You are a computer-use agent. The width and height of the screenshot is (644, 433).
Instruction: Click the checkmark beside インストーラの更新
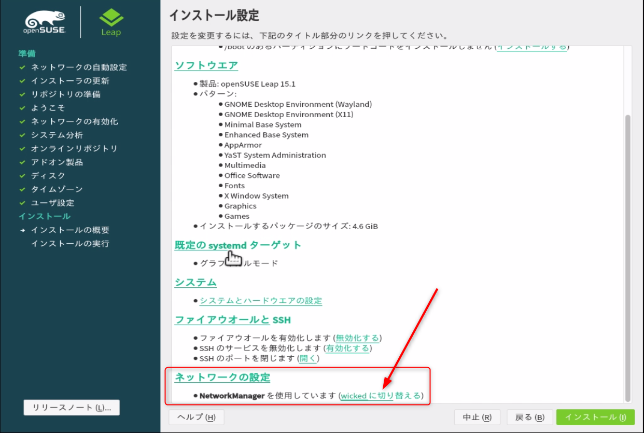click(x=22, y=81)
